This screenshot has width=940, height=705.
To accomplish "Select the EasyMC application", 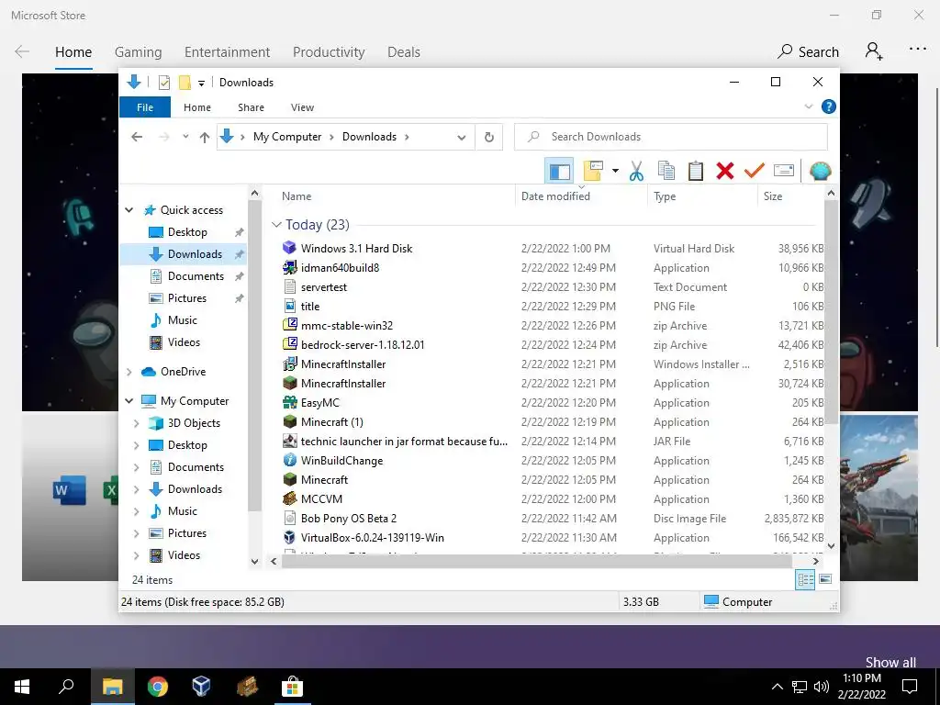I will tap(319, 403).
